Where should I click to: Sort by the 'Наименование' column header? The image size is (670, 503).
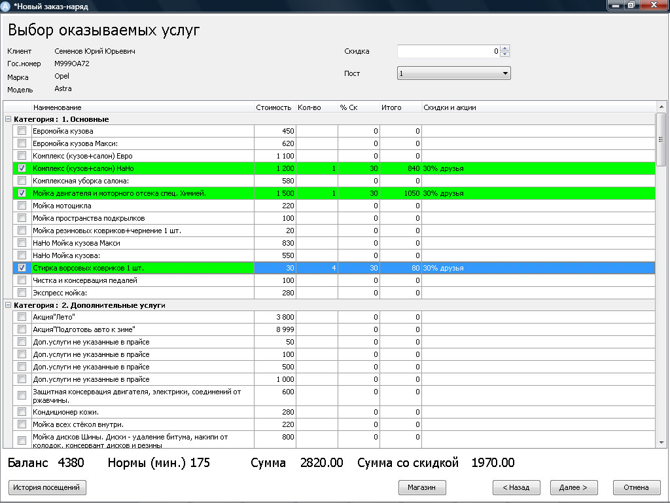(143, 107)
